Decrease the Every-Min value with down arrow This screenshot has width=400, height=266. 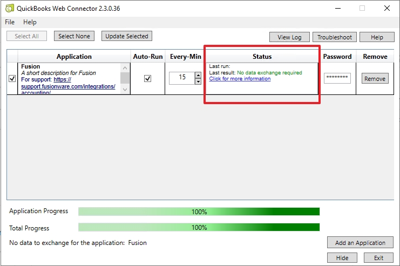[x=198, y=81]
